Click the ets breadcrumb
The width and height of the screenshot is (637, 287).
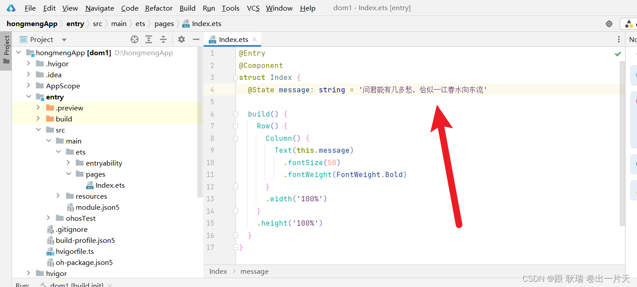coord(140,23)
